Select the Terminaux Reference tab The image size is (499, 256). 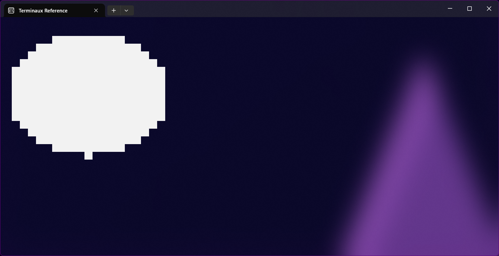(x=43, y=10)
